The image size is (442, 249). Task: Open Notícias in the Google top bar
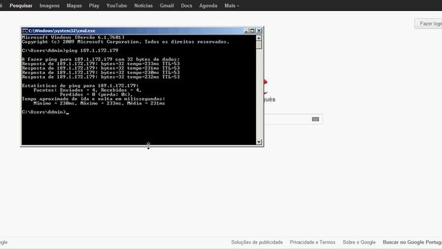tap(143, 6)
